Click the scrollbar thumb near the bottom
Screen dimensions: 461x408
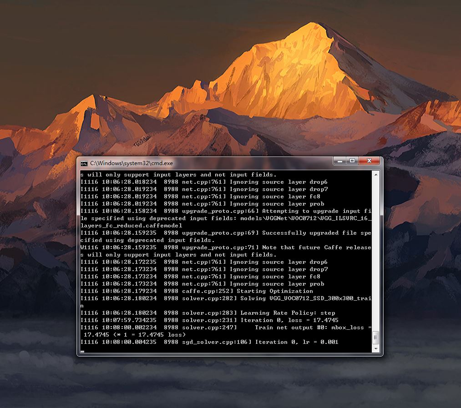(376, 337)
